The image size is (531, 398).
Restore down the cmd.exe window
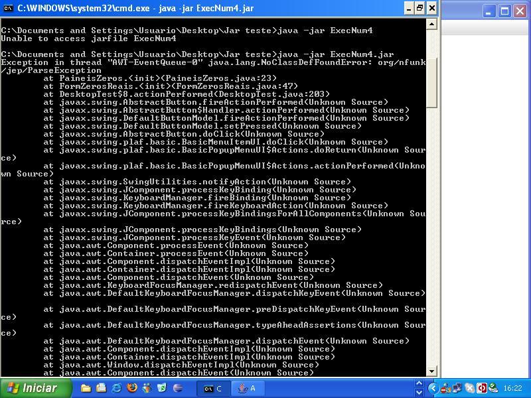[x=420, y=8]
